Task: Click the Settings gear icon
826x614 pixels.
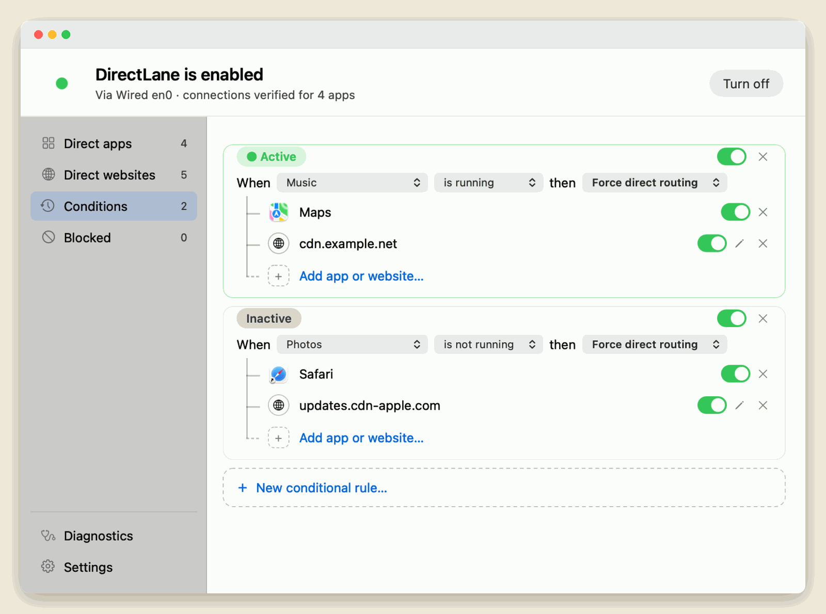Action: click(x=48, y=567)
